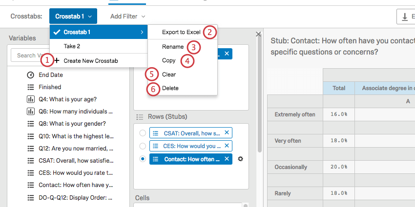Click the clock icon beside End Date
This screenshot has height=207, width=415.
click(30, 75)
